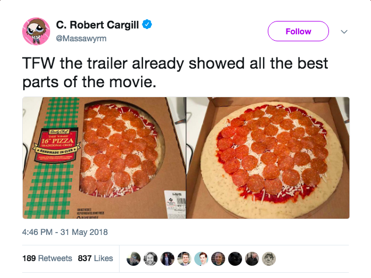Screen dimensions: 371x278
Task: Click the blue verified badge
Action: (148, 25)
